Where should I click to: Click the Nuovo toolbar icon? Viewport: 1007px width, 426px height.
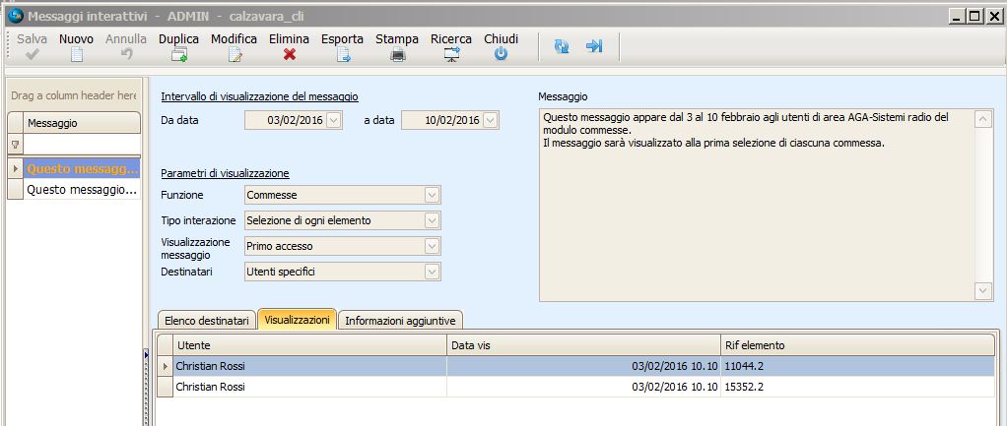[77, 55]
